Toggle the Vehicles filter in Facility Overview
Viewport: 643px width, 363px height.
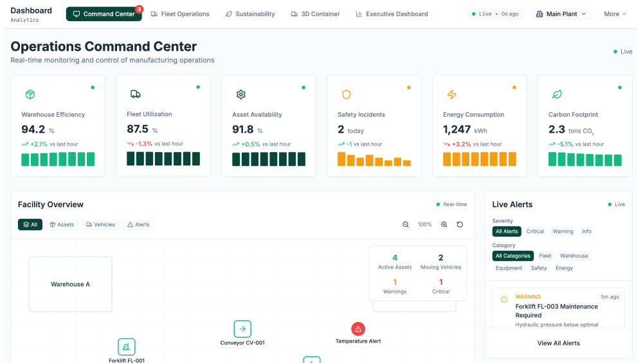pos(100,224)
